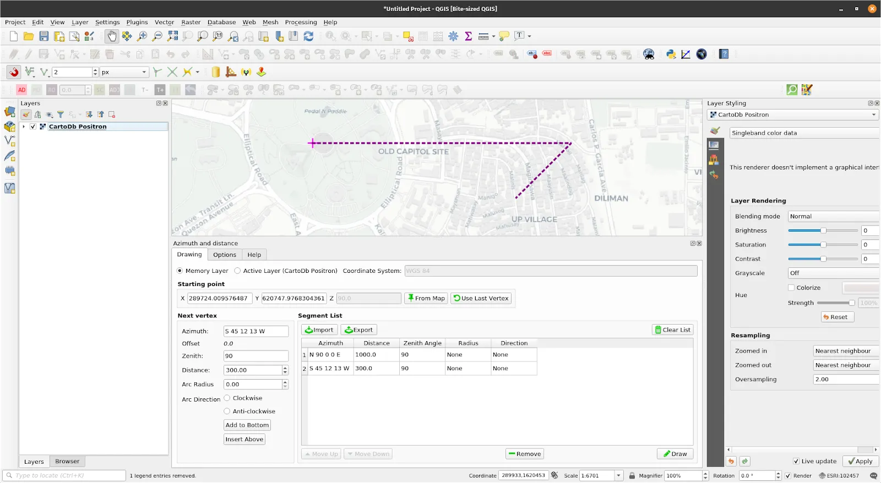
Task: Click the Azimuth and Distance plugin icon
Action: tap(686, 54)
